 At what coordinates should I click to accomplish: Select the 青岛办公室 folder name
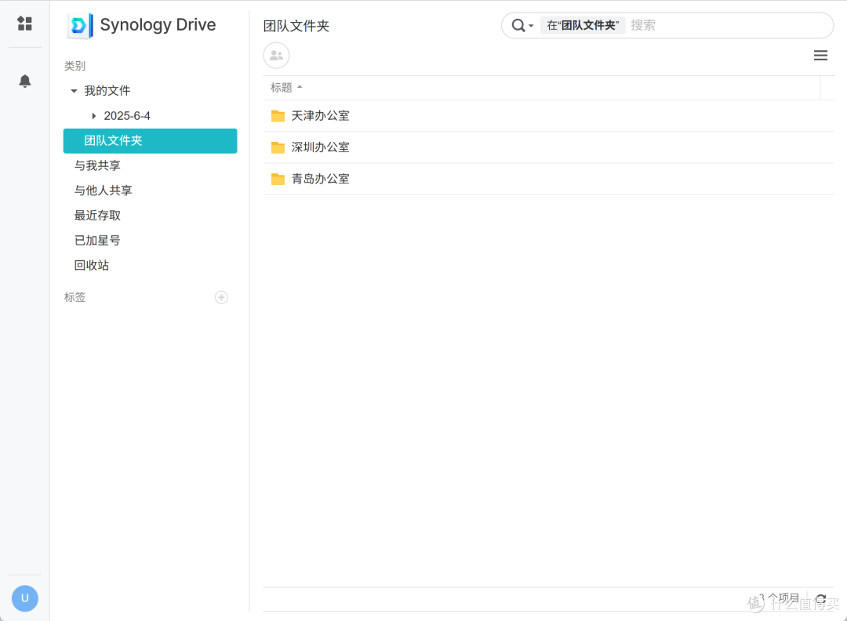tap(320, 179)
